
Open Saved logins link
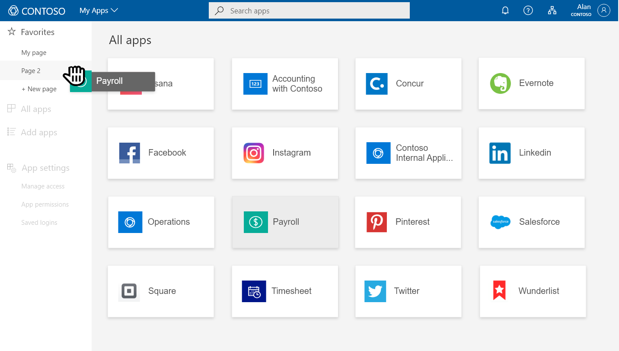click(x=39, y=222)
